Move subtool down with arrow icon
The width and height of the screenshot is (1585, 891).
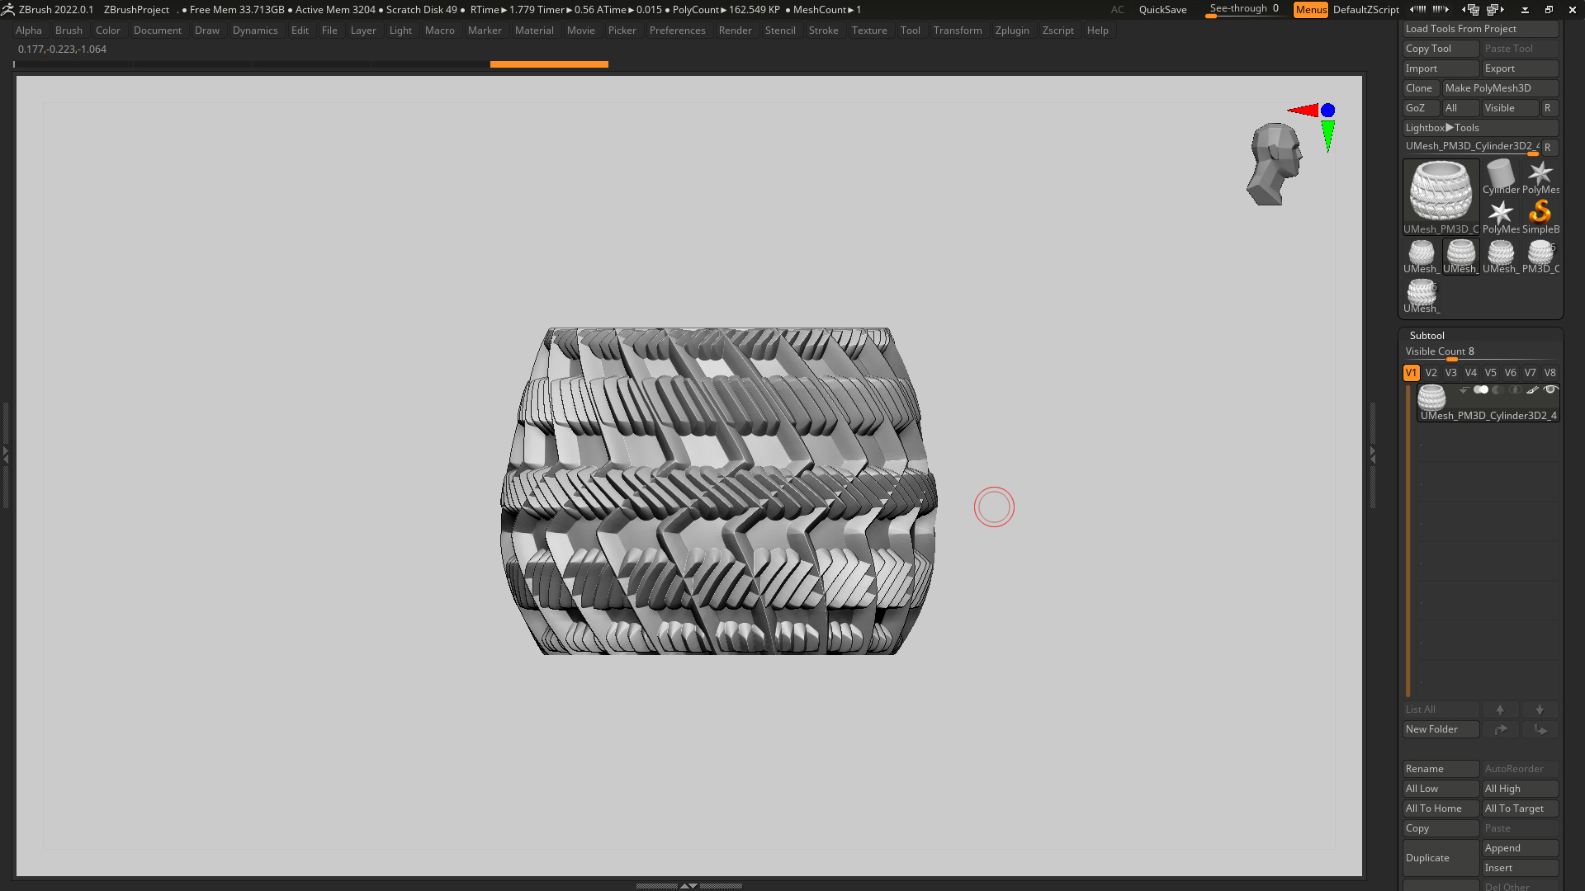(1540, 709)
